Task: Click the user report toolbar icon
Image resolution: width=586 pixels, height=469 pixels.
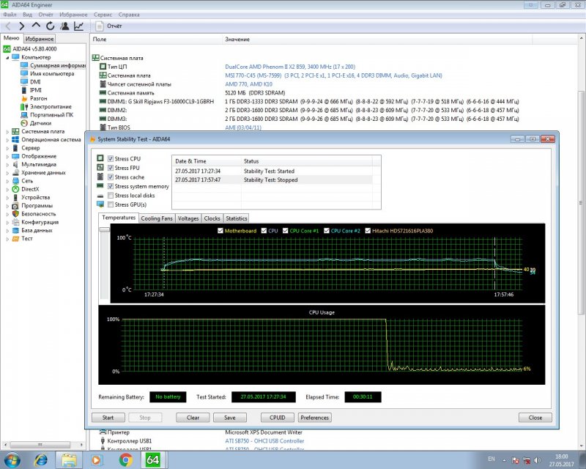Action: pyautogui.click(x=64, y=26)
